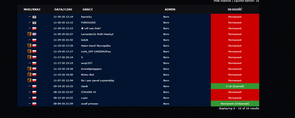Click the green '2 wk (Expired)' status cell
The width and height of the screenshot is (295, 118).
pyautogui.click(x=235, y=86)
